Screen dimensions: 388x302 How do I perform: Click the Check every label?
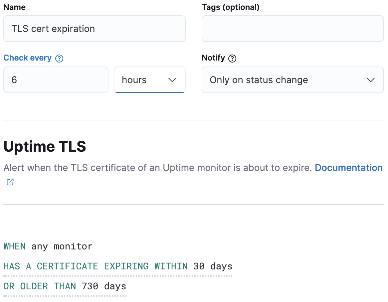pos(27,58)
